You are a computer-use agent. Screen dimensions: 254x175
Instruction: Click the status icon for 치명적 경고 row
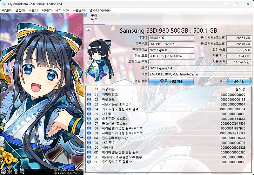coord(89,94)
